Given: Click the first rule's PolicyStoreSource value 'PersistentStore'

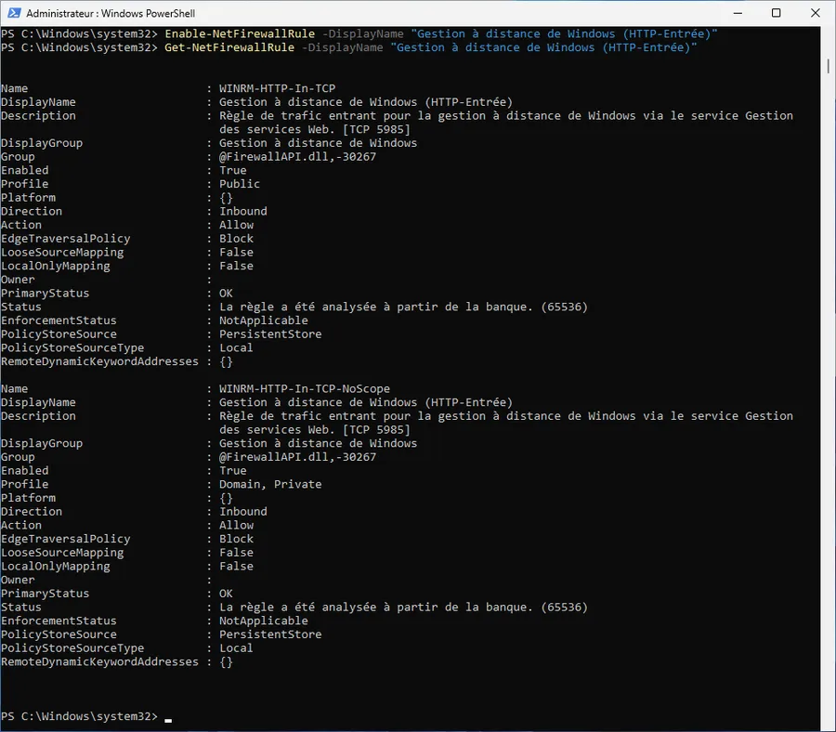Looking at the screenshot, I should click(x=270, y=334).
